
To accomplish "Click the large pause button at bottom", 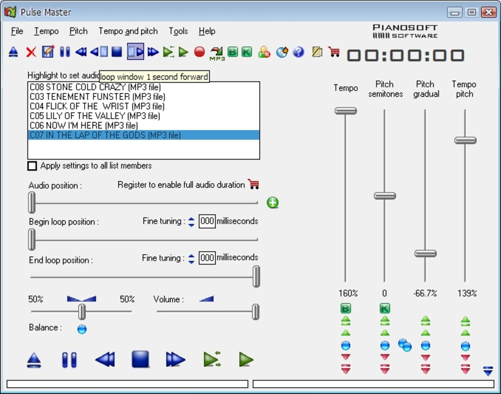I will (x=69, y=360).
